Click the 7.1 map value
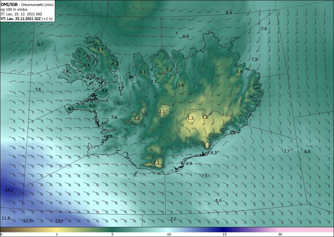 click(x=154, y=82)
